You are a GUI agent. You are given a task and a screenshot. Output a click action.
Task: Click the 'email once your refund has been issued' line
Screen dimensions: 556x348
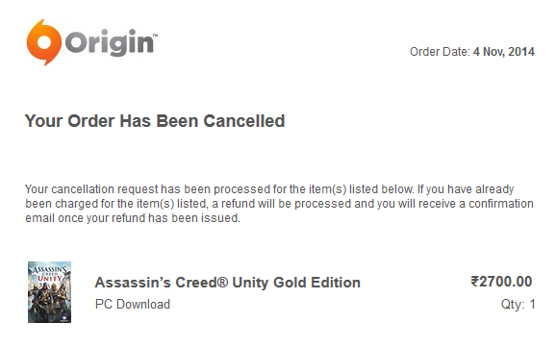pyautogui.click(x=133, y=218)
